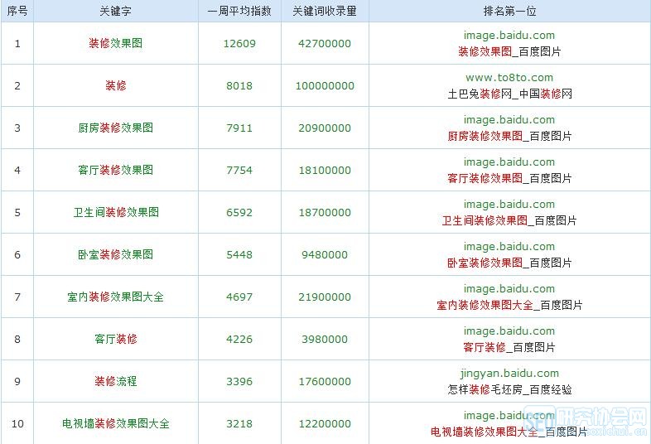Open keyword 装修流程

coord(116,381)
